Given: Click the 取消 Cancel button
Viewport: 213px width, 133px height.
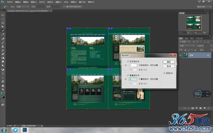Looking at the screenshot, I should pos(169,66).
